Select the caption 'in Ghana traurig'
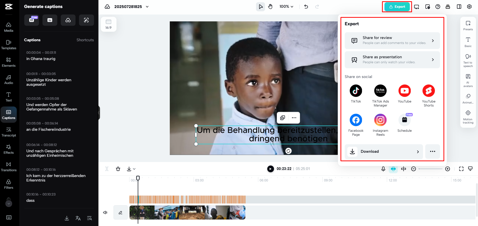Viewport: 478px width, 226px height. click(41, 58)
